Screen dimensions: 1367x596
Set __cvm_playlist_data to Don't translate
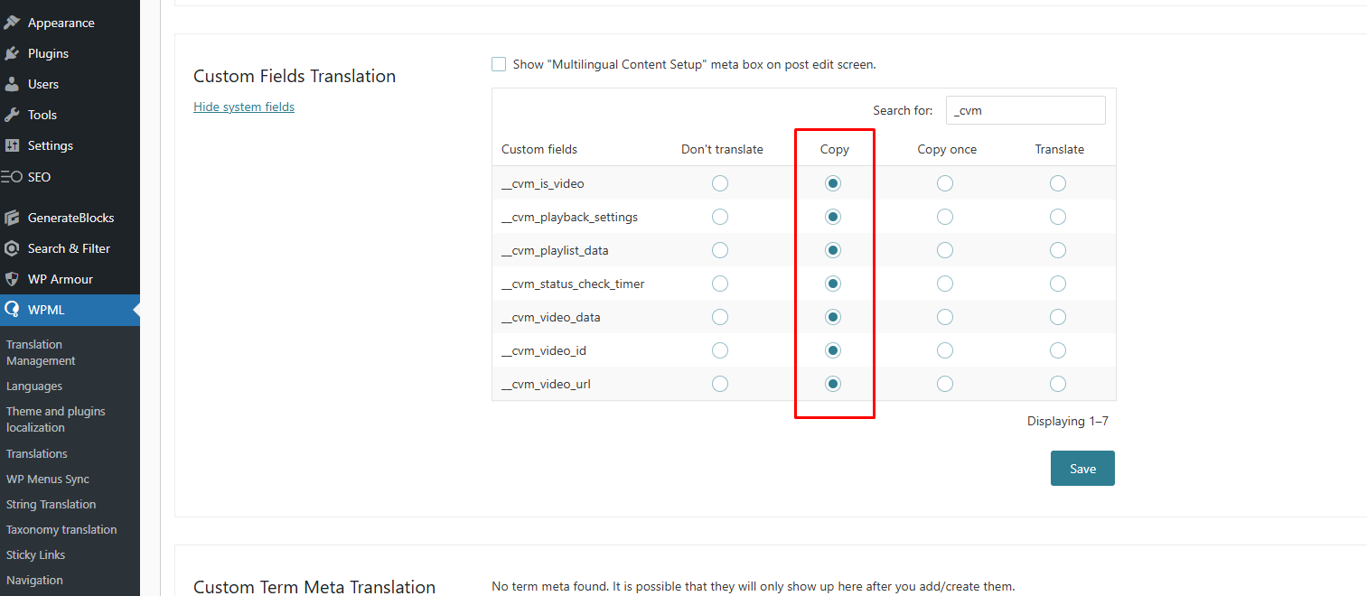720,250
